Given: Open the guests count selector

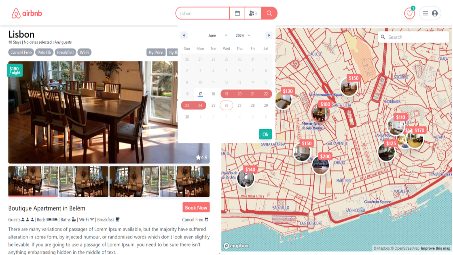Looking at the screenshot, I should pyautogui.click(x=253, y=13).
